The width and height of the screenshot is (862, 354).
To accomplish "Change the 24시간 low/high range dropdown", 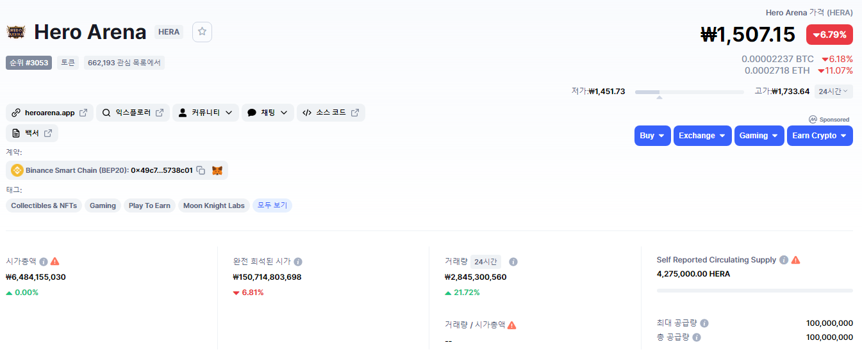I will [833, 92].
